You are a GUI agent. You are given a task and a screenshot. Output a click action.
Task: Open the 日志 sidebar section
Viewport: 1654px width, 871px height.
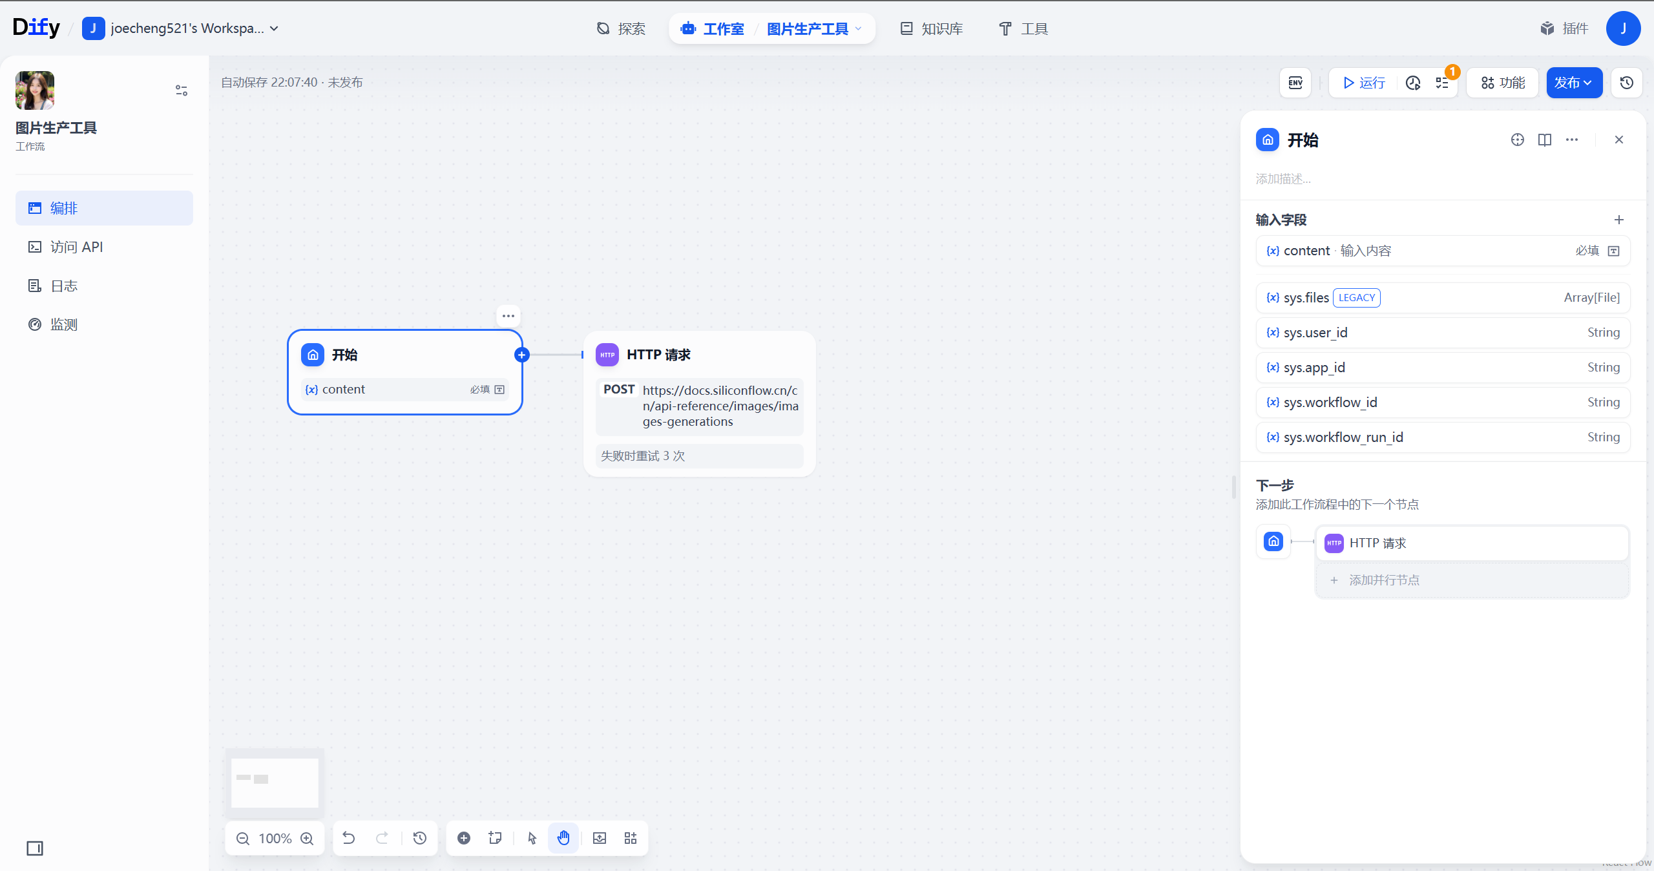(64, 285)
